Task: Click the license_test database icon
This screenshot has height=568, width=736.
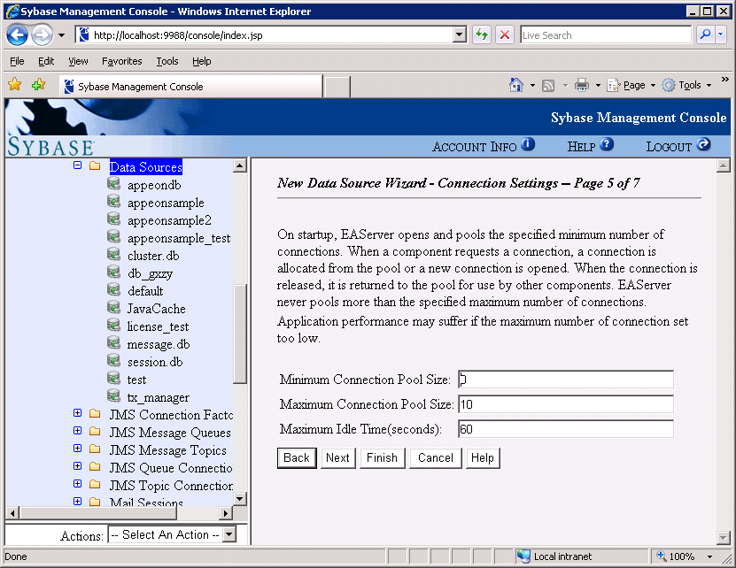Action: click(x=113, y=325)
